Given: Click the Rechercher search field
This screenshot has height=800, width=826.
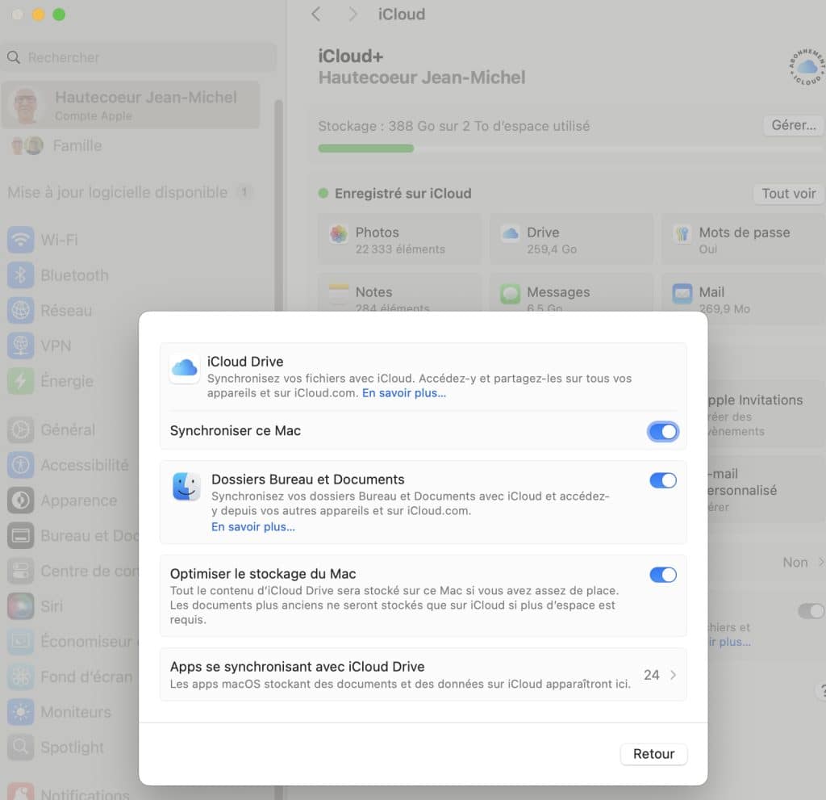Looking at the screenshot, I should tap(137, 57).
